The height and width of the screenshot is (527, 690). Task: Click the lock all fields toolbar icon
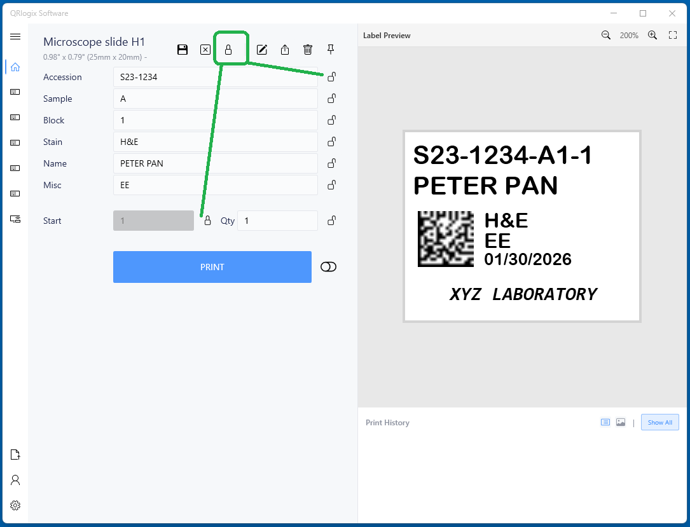pyautogui.click(x=228, y=50)
